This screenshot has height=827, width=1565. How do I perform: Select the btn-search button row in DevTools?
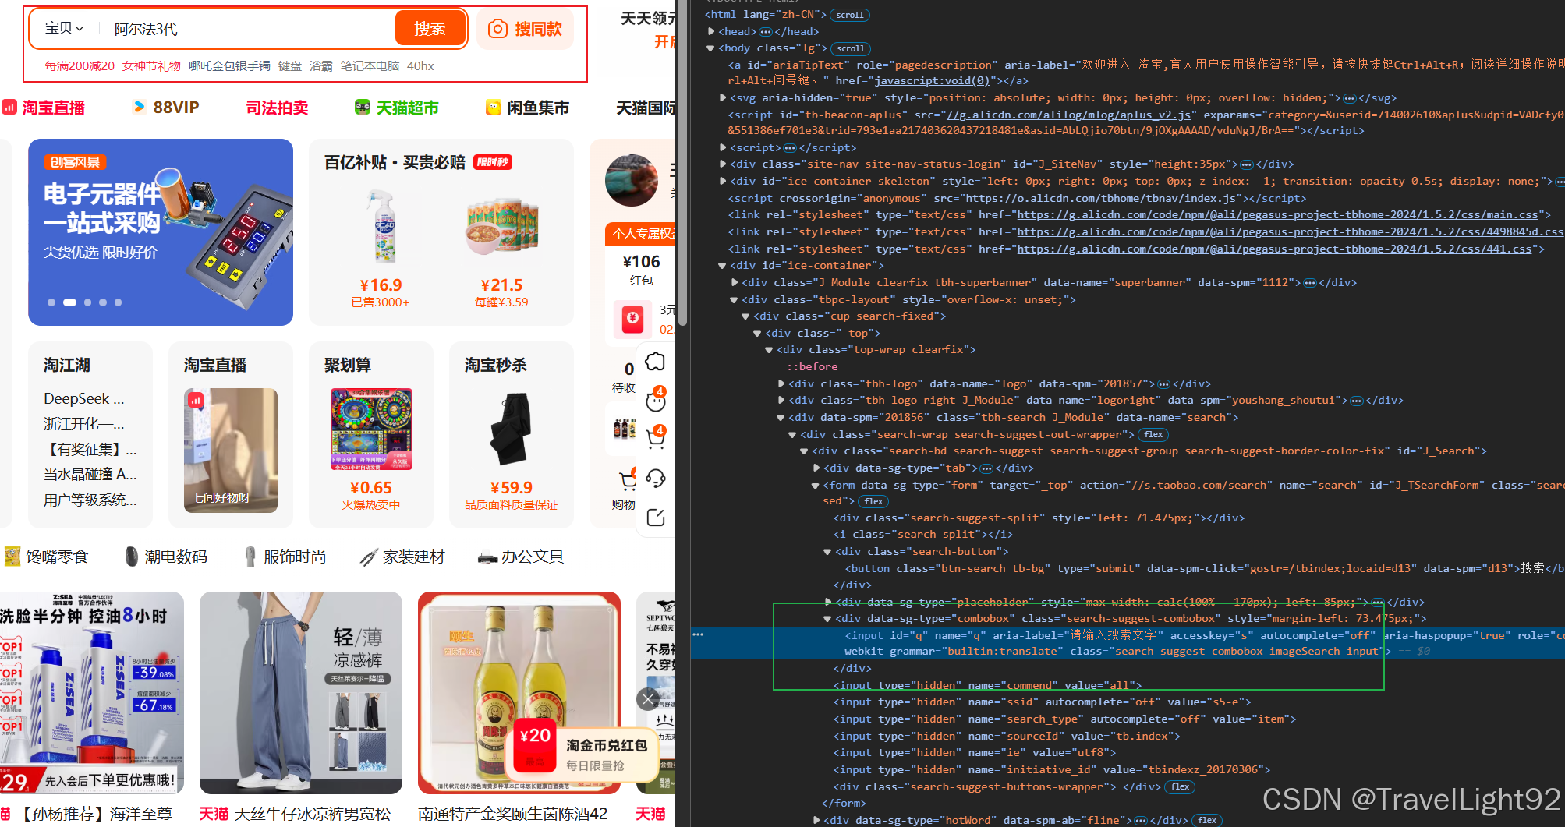click(x=1204, y=568)
